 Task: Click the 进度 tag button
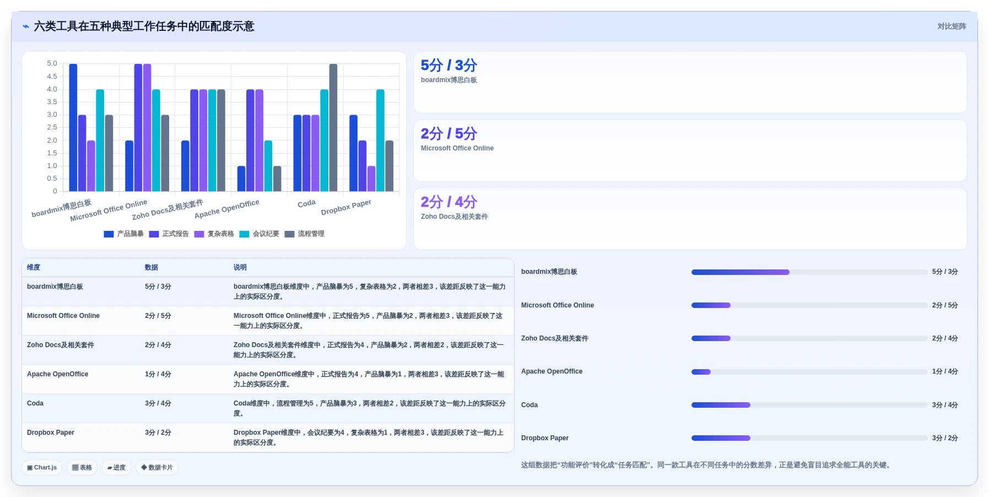point(116,468)
